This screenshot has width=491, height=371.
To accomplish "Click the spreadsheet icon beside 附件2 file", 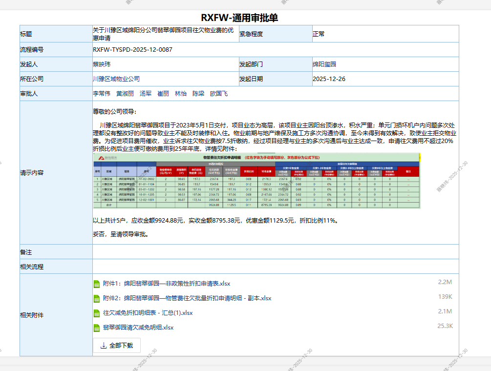I will coord(96,298).
